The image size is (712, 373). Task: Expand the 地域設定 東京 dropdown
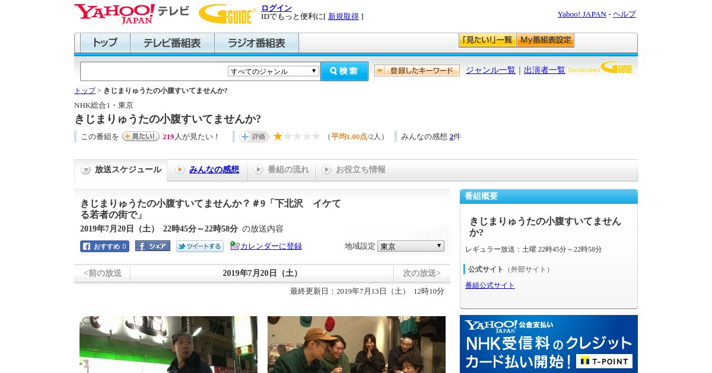411,246
